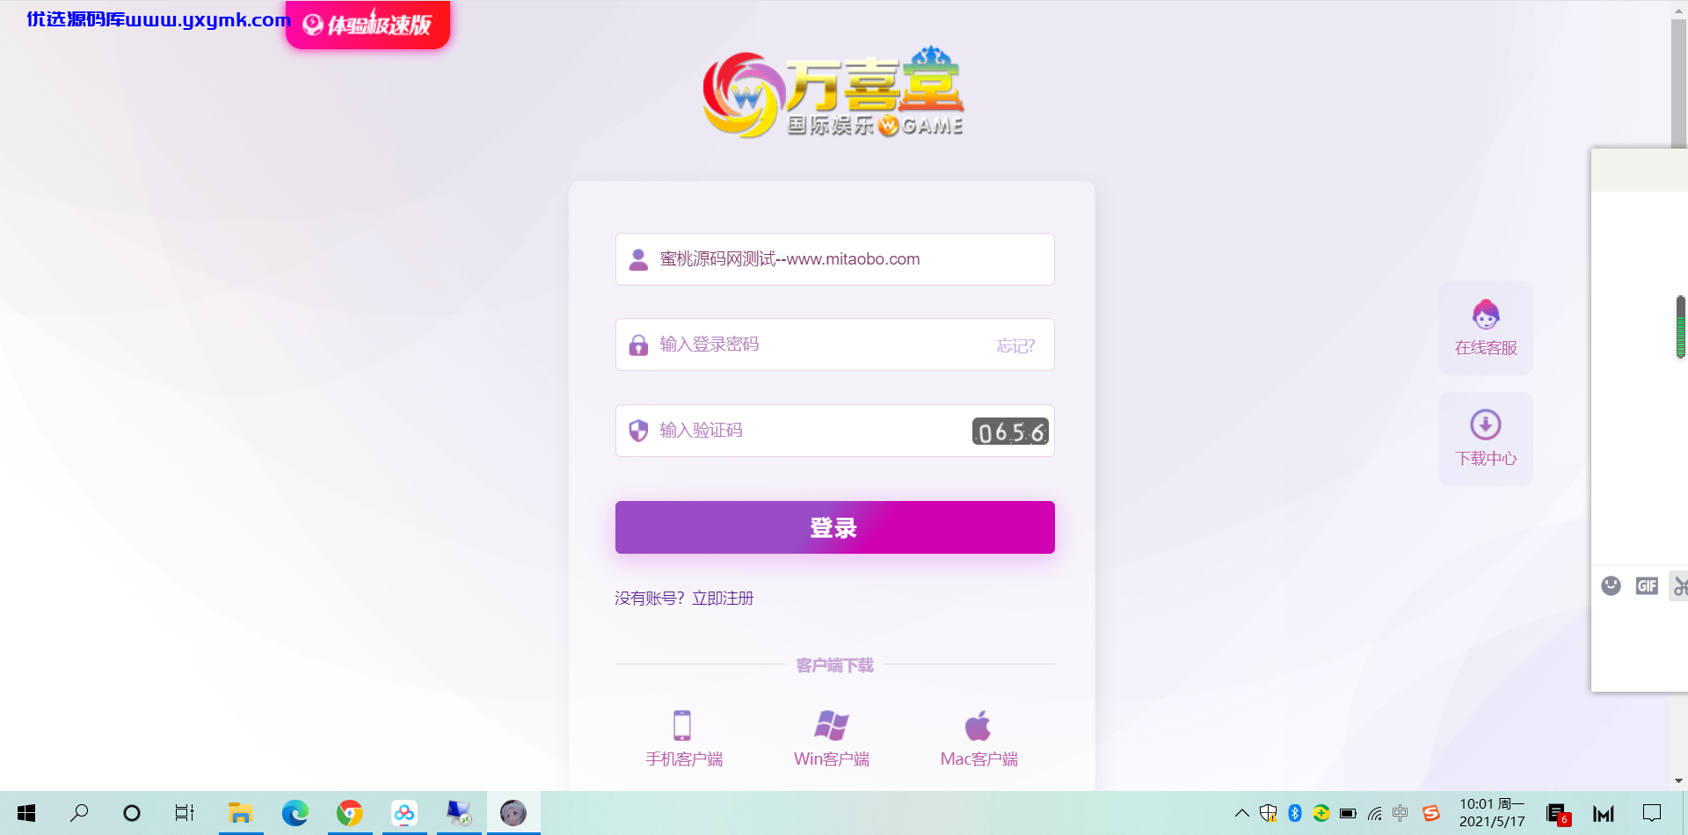Download the Win客户端 Windows client

click(832, 738)
